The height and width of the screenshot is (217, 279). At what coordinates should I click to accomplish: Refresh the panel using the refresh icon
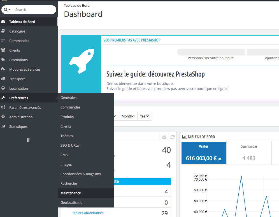[173, 137]
